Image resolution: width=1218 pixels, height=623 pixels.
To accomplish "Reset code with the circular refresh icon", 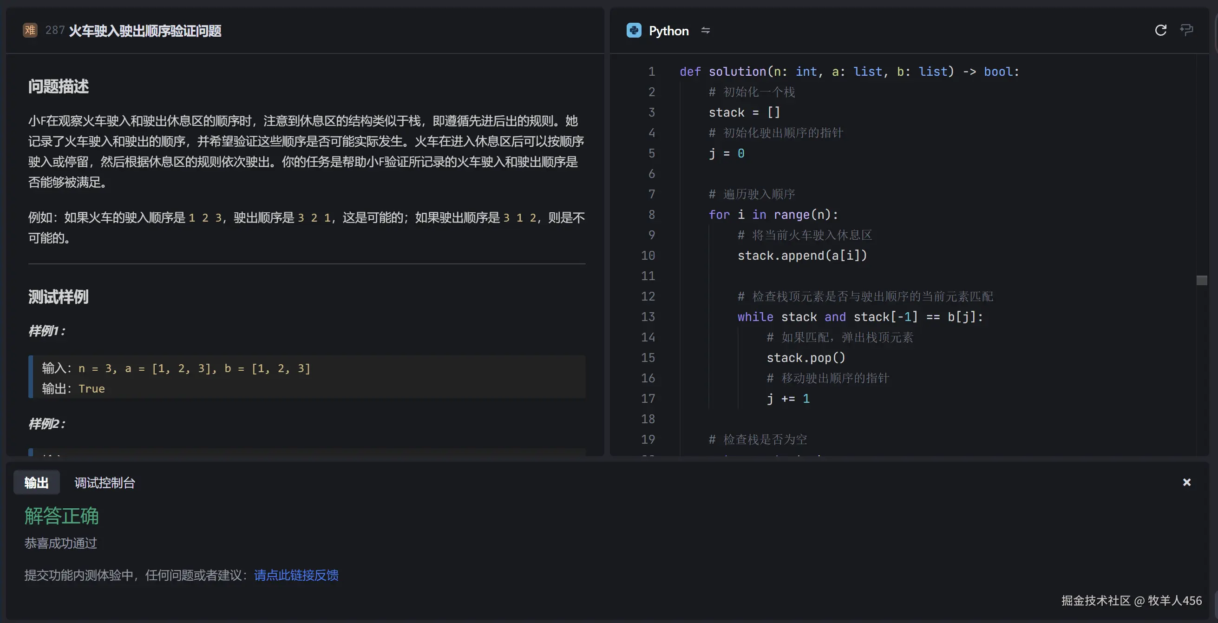I will [x=1160, y=31].
